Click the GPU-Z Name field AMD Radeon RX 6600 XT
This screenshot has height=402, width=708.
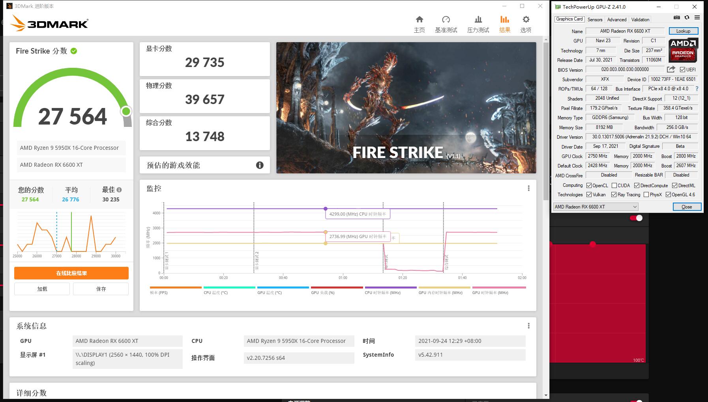[x=626, y=31]
